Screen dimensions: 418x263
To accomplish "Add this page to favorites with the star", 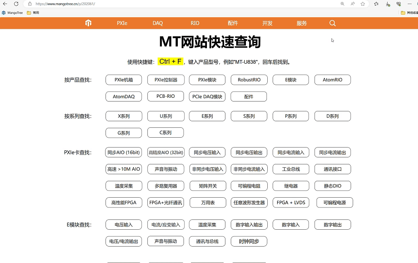I will [363, 4].
